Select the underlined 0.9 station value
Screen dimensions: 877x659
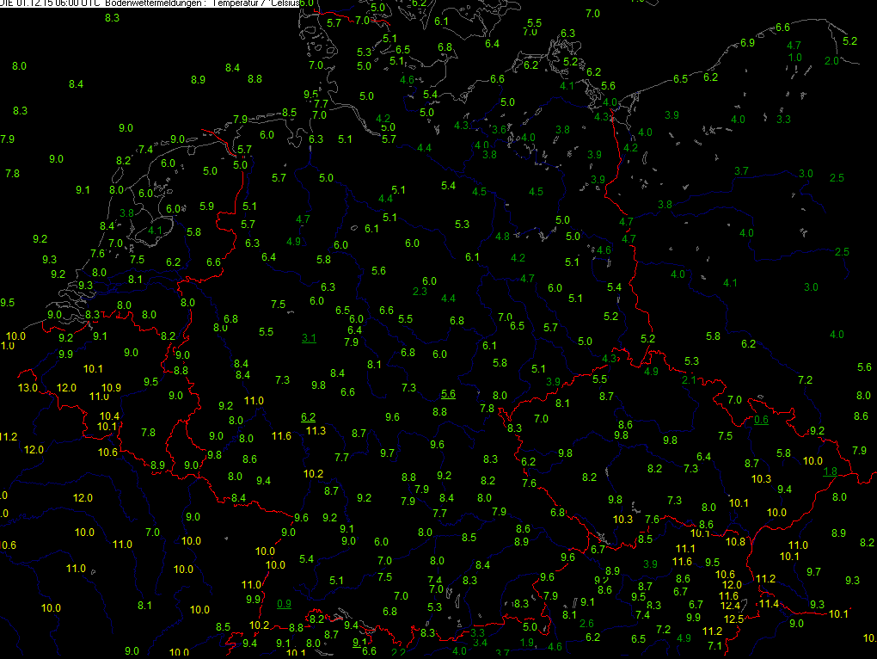coord(285,603)
